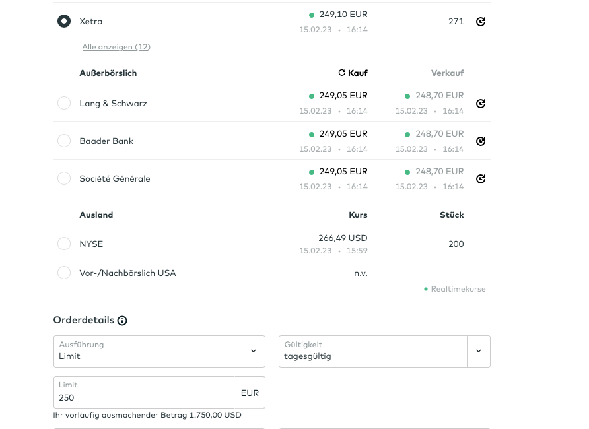Pick NYSE as the exchange

(x=64, y=244)
